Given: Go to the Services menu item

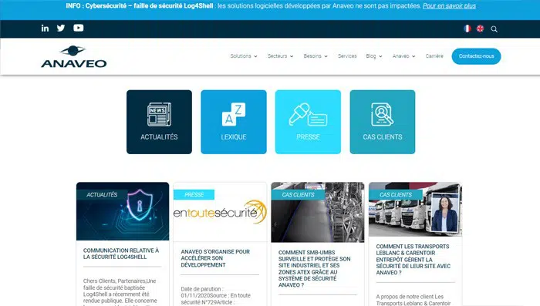Looking at the screenshot, I should (x=347, y=56).
